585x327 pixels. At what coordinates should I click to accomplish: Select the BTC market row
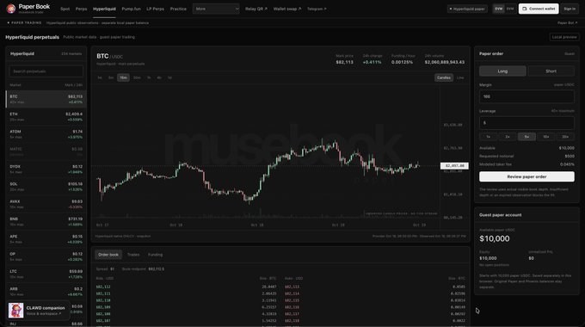pyautogui.click(x=46, y=99)
